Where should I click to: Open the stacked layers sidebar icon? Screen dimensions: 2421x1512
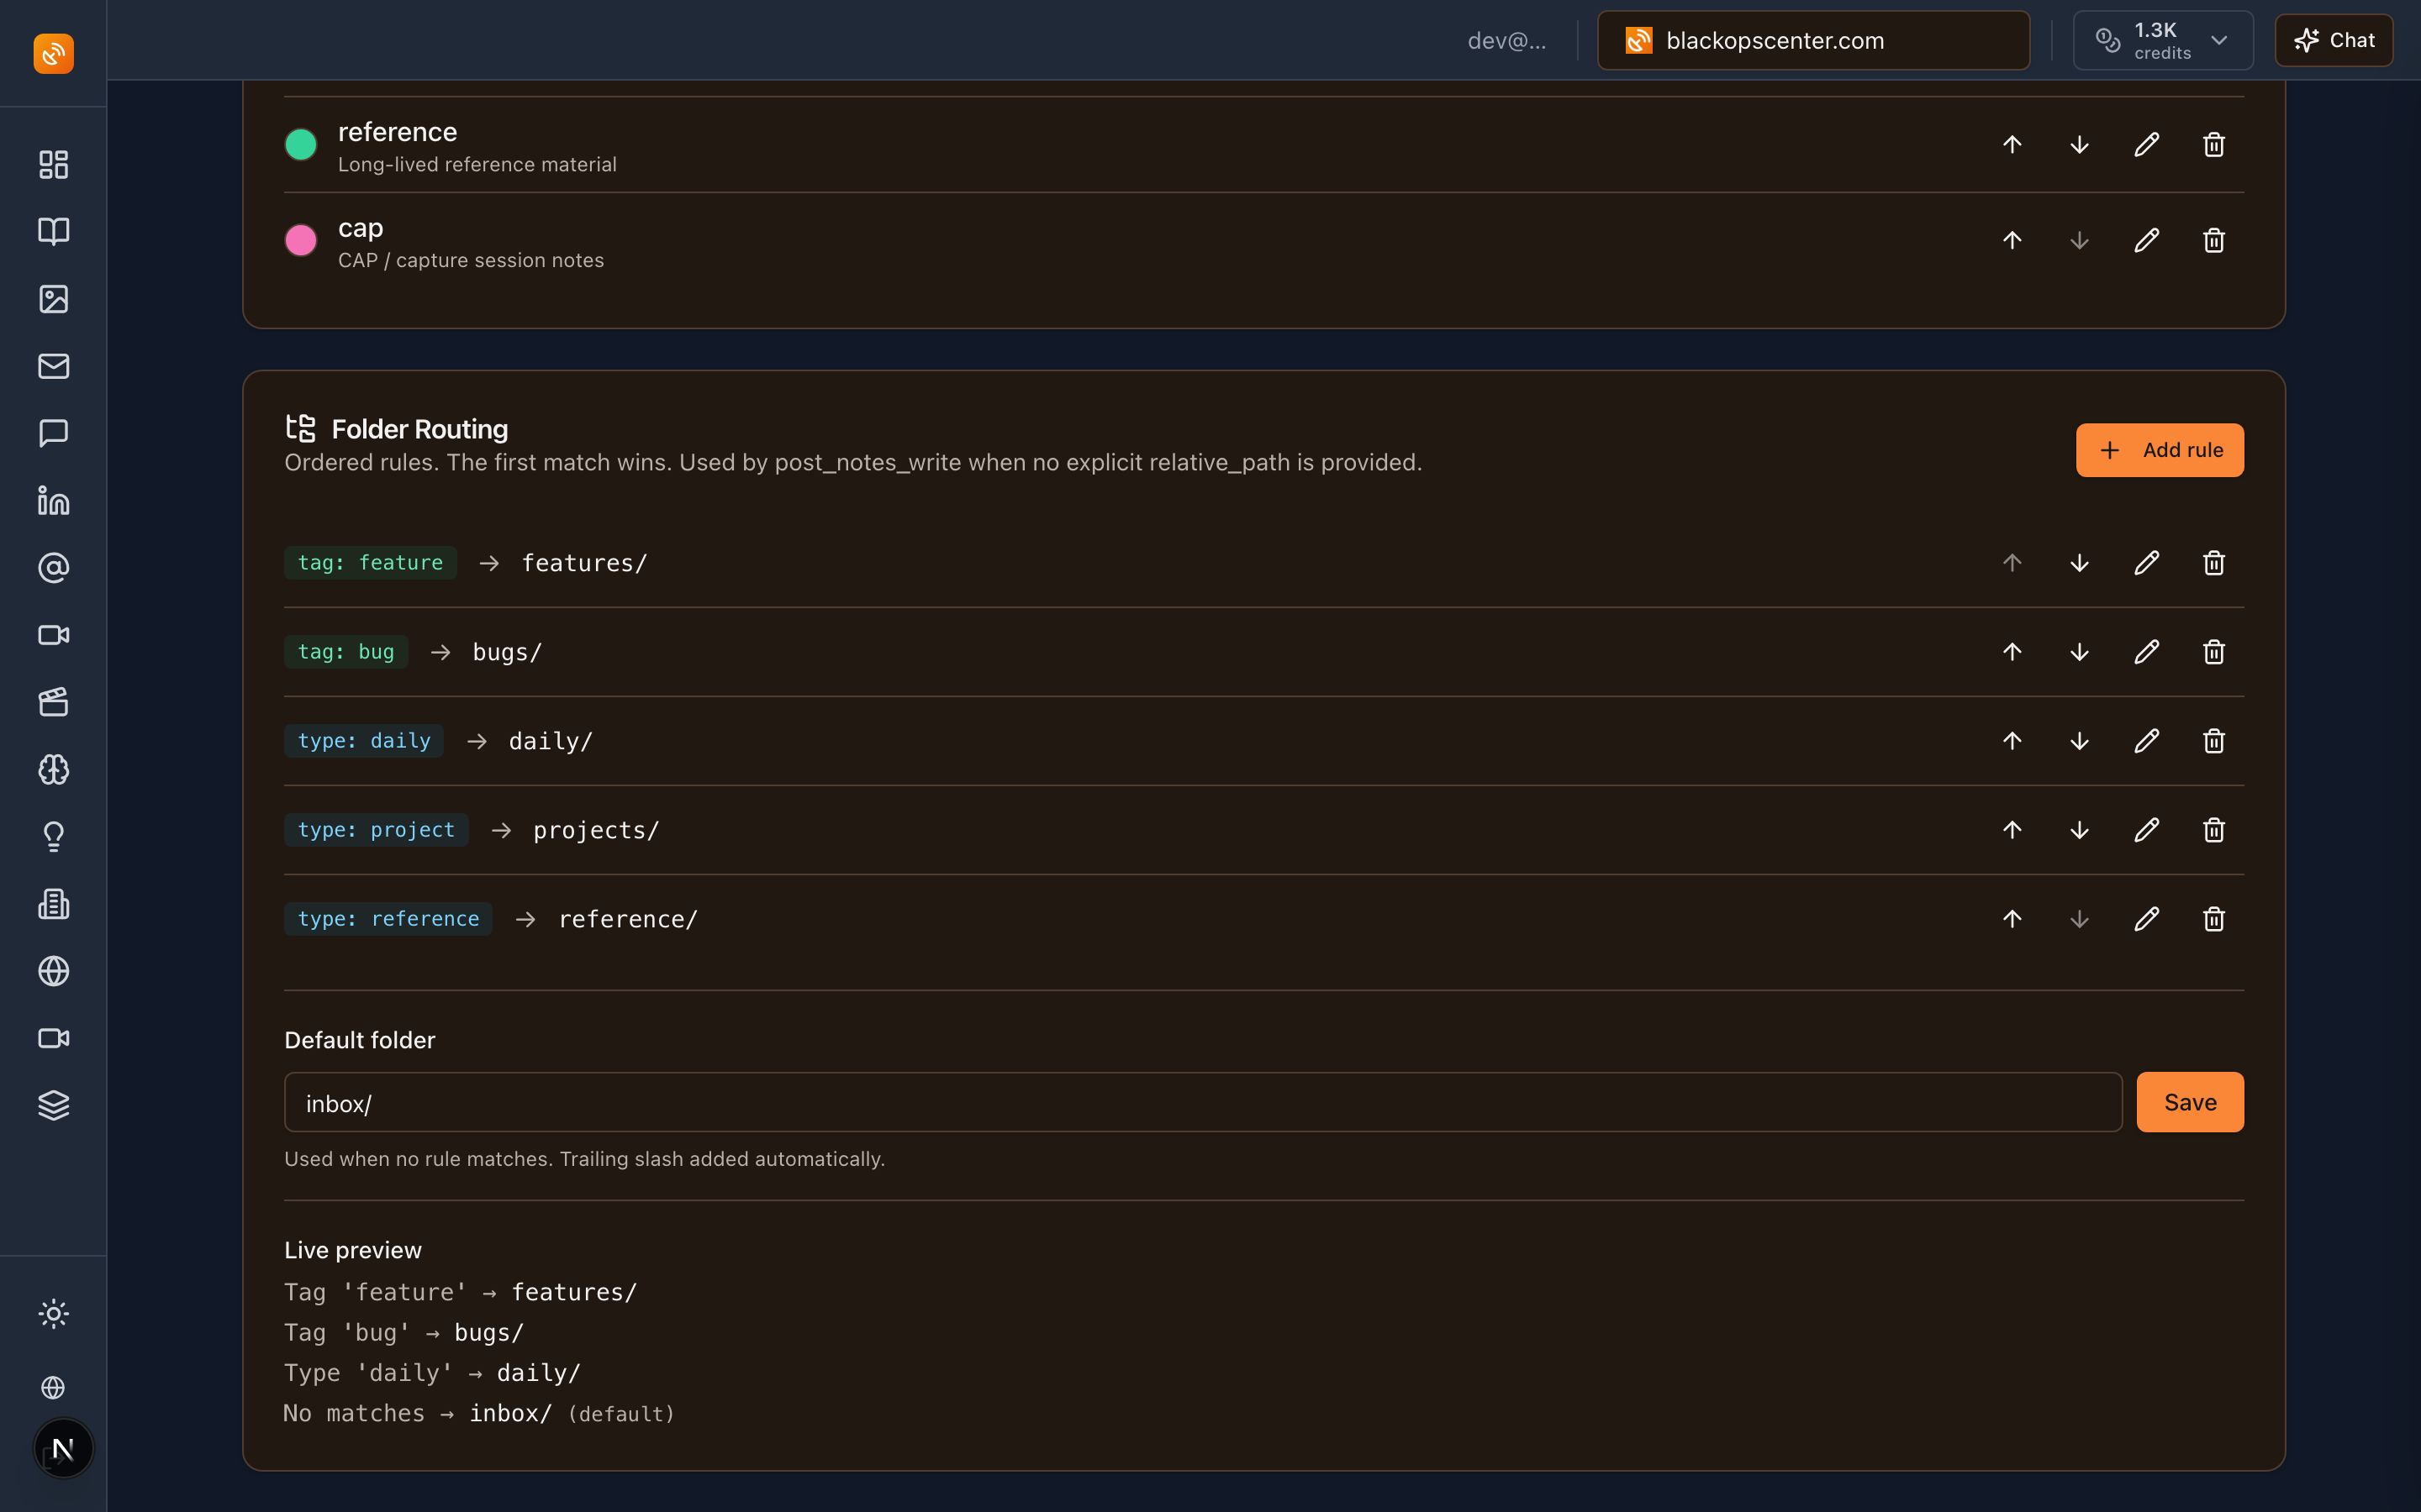[53, 1105]
